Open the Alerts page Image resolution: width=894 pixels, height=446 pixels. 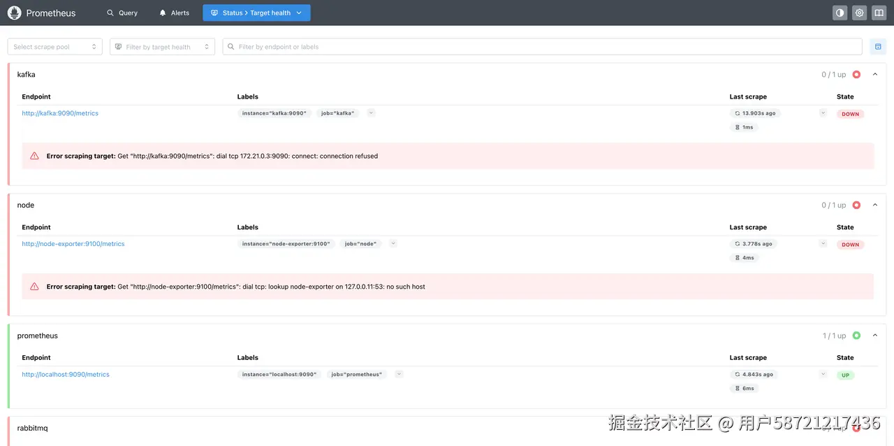[175, 13]
